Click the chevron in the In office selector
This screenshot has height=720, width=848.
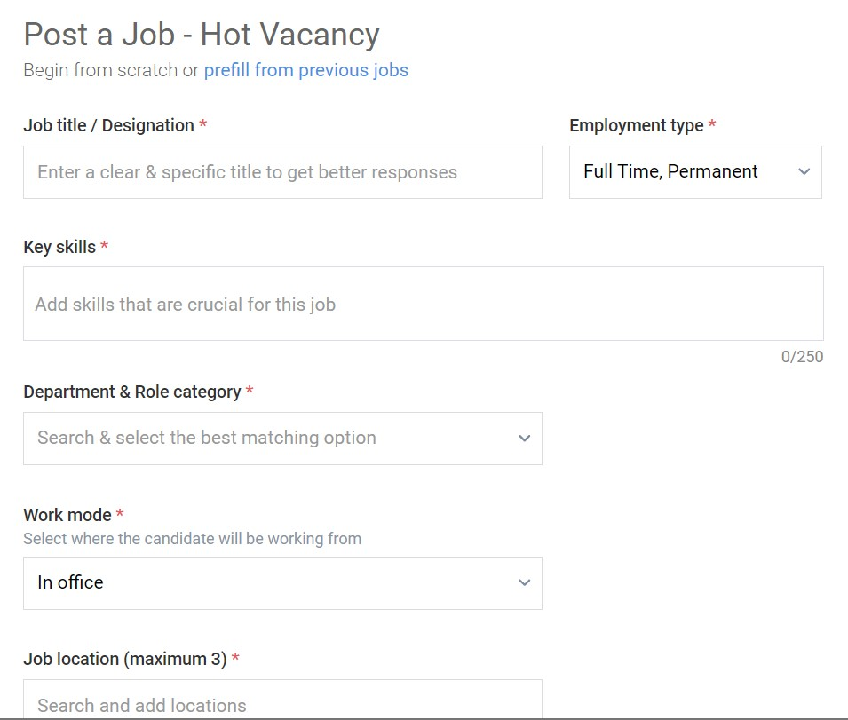(524, 582)
